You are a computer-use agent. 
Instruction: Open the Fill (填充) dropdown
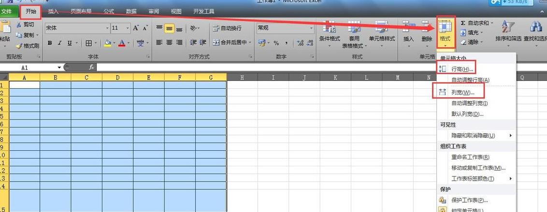[472, 32]
